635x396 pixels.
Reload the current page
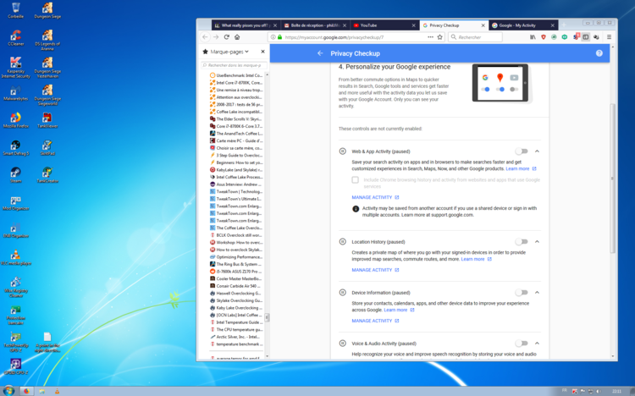(226, 37)
